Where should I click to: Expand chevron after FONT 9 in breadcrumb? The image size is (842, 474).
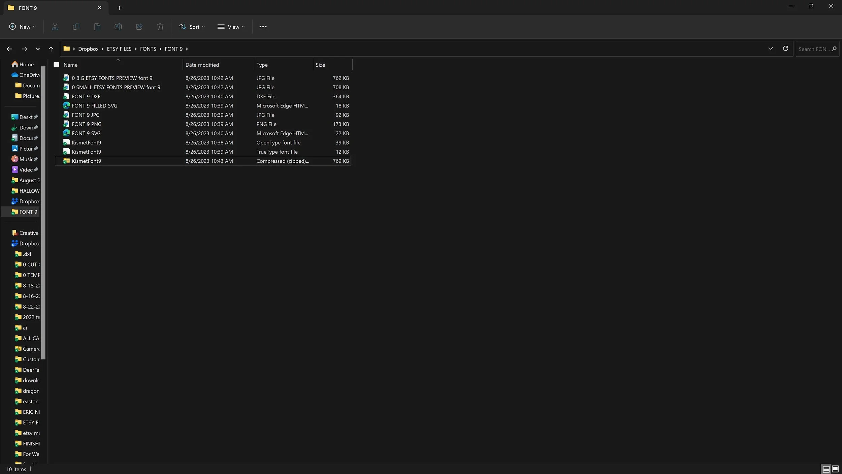click(187, 49)
